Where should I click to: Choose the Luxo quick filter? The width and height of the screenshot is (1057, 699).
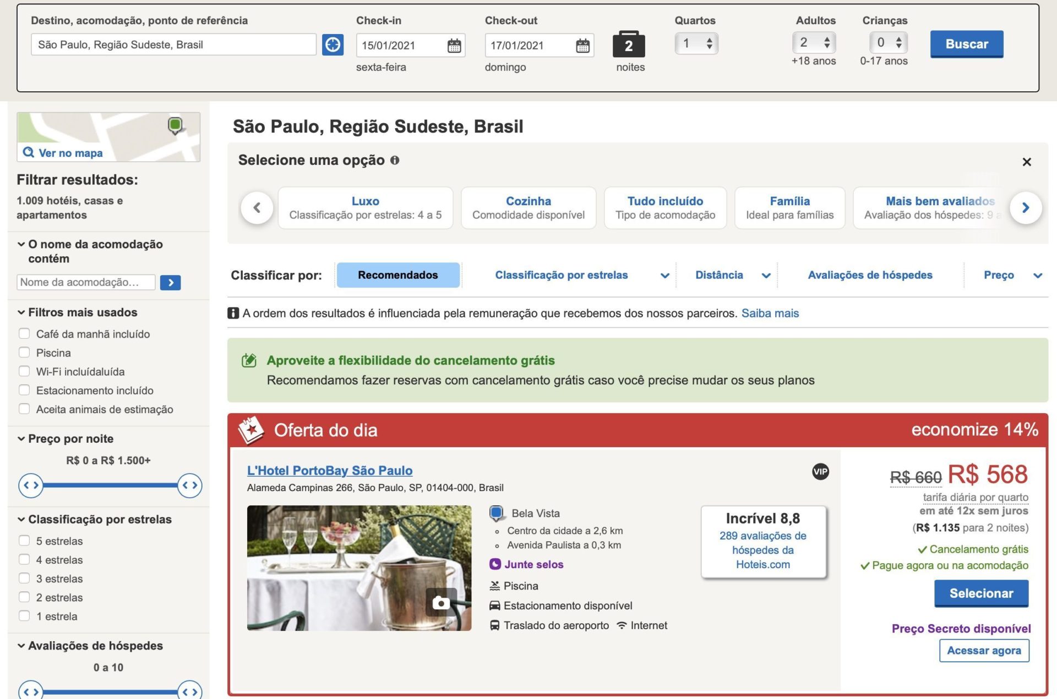[x=366, y=208]
